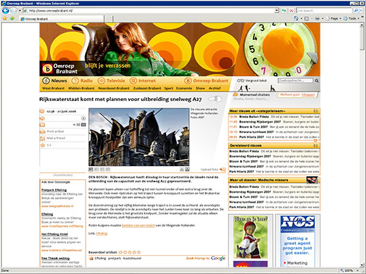Click the Print icon in command bar
366x274 pixels.
(x=317, y=18)
